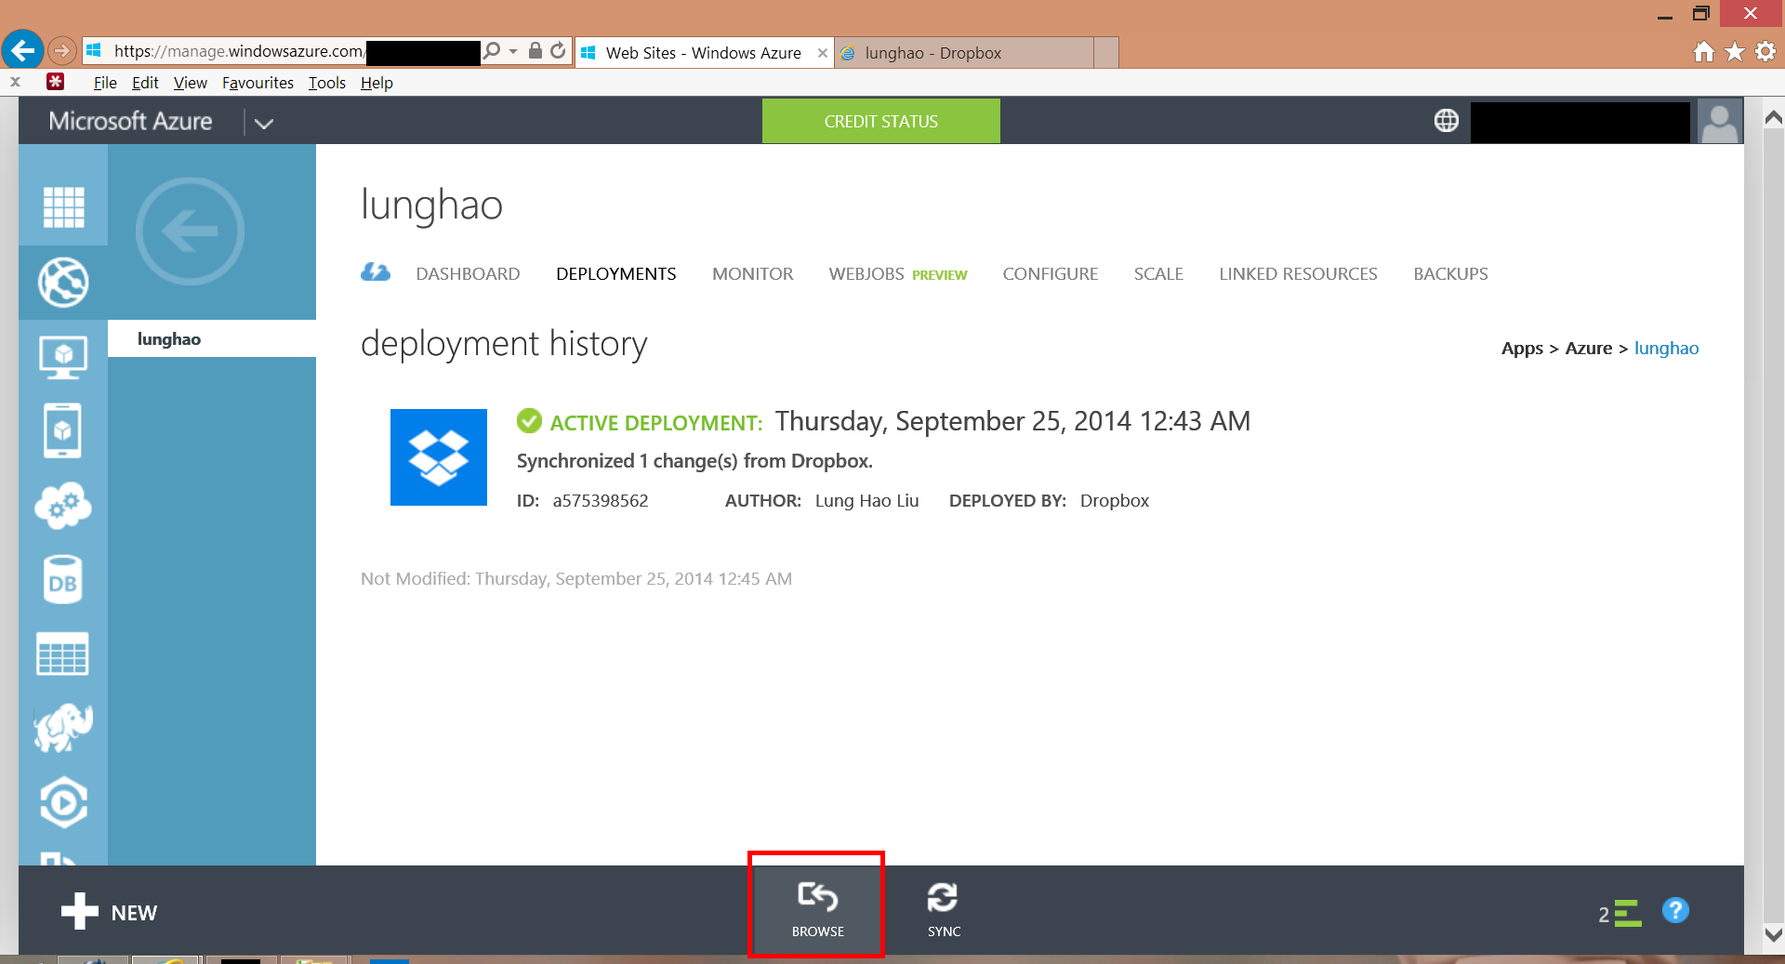
Task: Open the Tools menu
Action: tap(327, 83)
